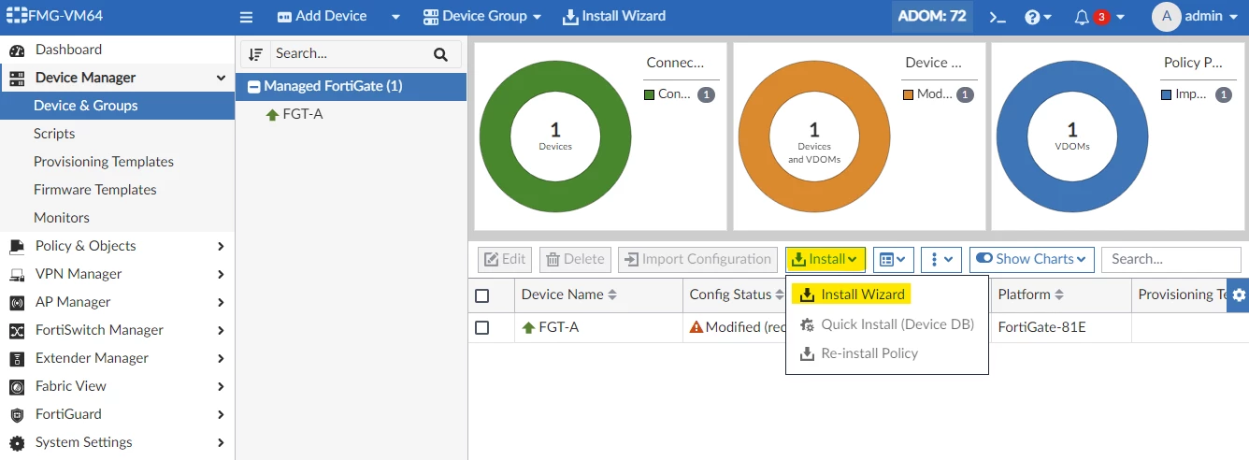Click the blue Policy Package donut chart
This screenshot has width=1249, height=460.
click(1072, 137)
